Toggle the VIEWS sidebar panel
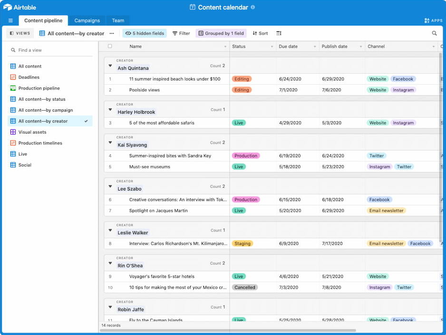Screen dimensions: 446x335 tap(19, 33)
